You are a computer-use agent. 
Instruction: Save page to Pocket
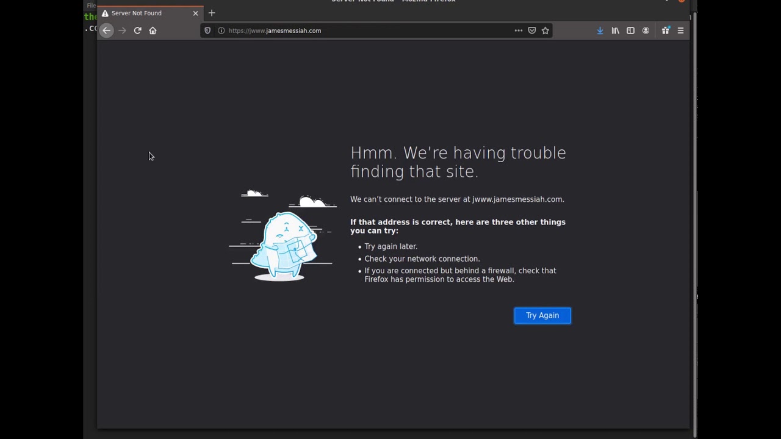coord(532,30)
